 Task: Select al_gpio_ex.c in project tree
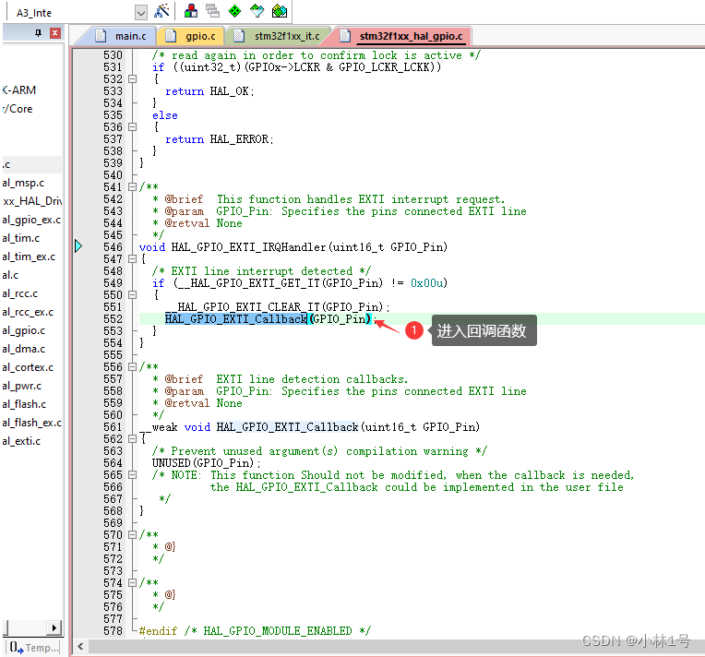click(31, 220)
